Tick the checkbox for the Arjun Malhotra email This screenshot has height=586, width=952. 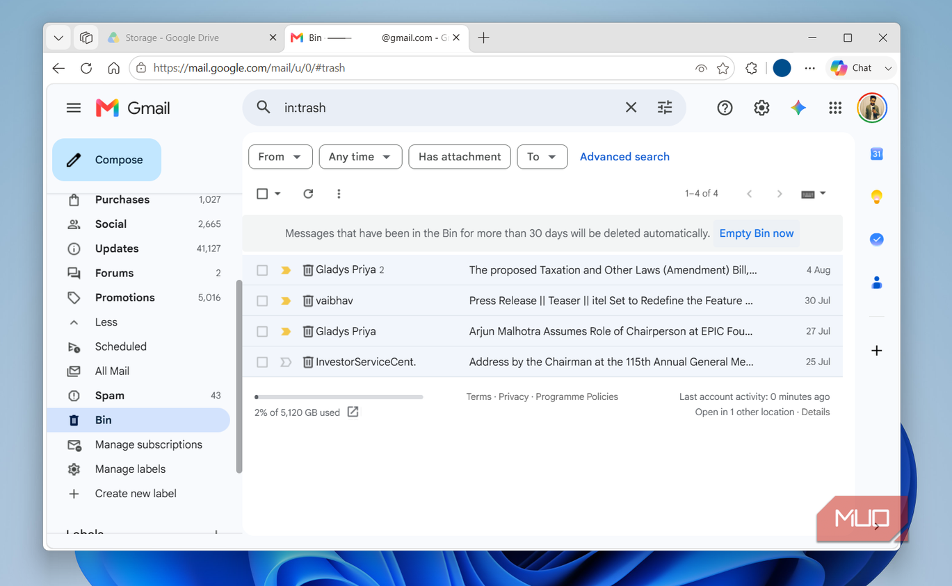(x=262, y=331)
